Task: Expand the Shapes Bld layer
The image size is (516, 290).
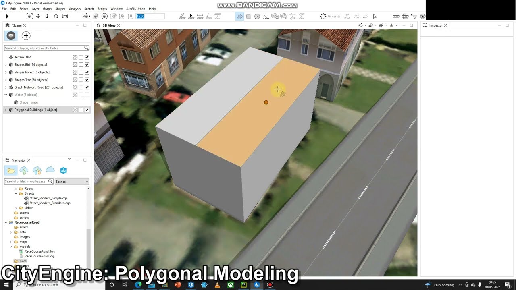Action: [x=6, y=65]
